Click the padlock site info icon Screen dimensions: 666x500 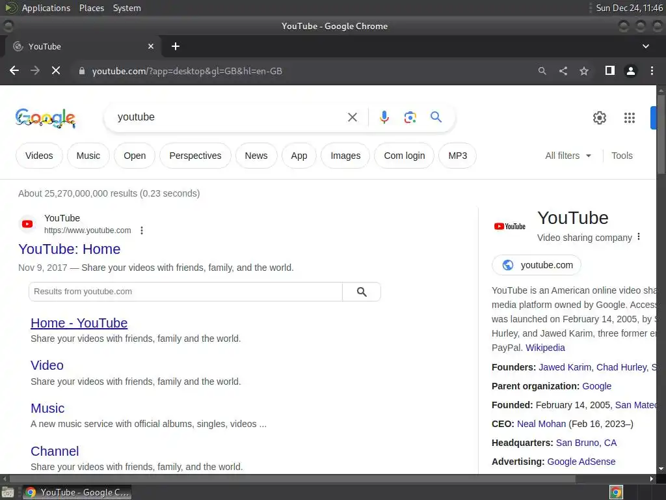pos(82,71)
